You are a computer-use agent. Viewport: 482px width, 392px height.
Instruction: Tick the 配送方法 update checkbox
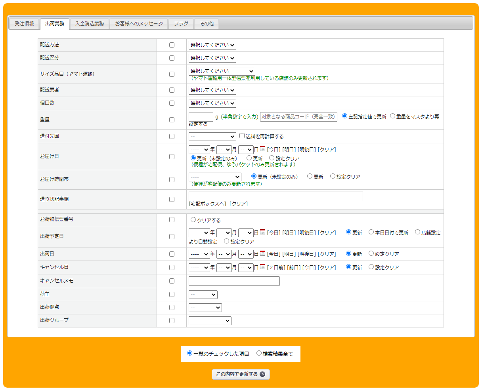click(x=172, y=45)
